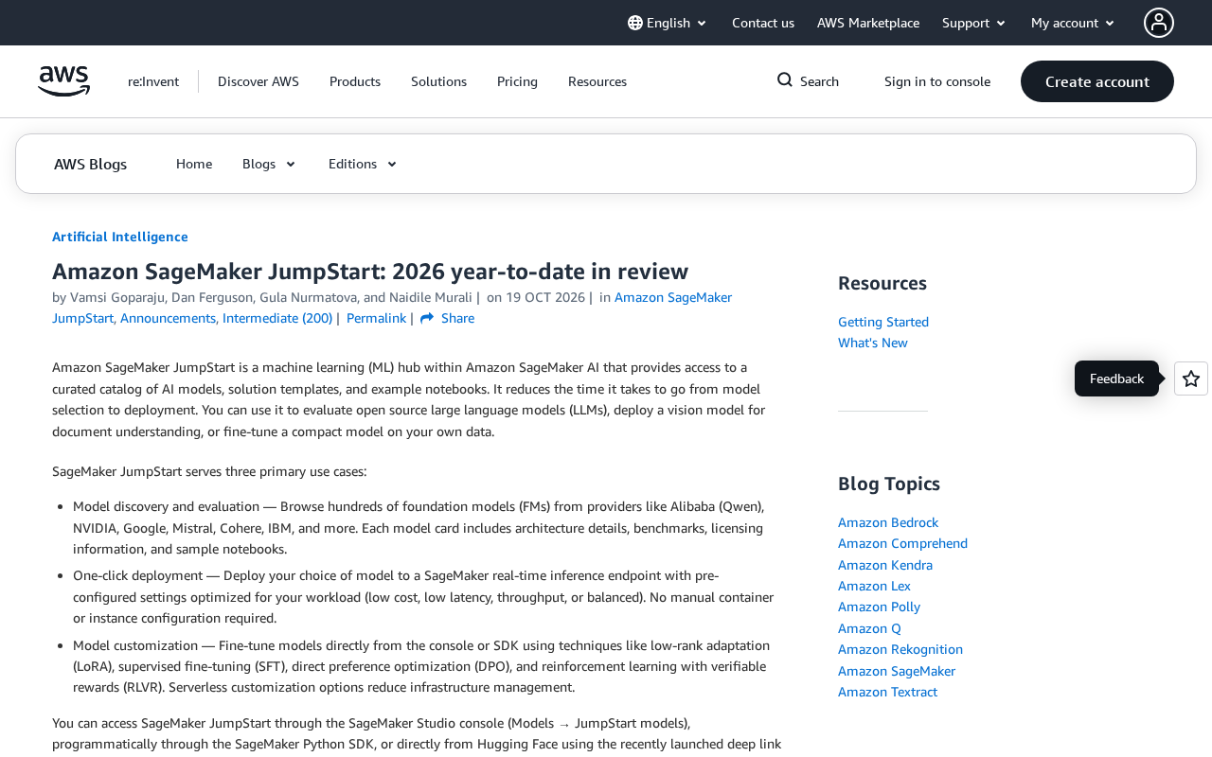Open the Amazon Lex blog topic
Screen dimensions: 1212x757
click(x=874, y=586)
